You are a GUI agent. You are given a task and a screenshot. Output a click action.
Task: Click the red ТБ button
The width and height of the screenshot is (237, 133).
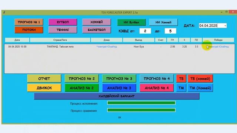pyautogui.click(x=181, y=79)
